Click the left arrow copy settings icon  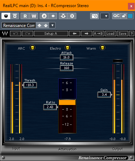pos(53,16)
